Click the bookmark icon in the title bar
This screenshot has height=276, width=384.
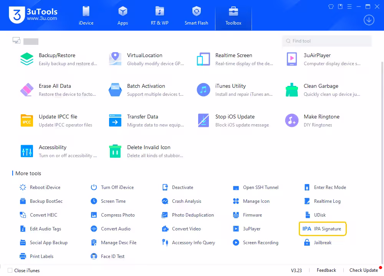(340, 7)
